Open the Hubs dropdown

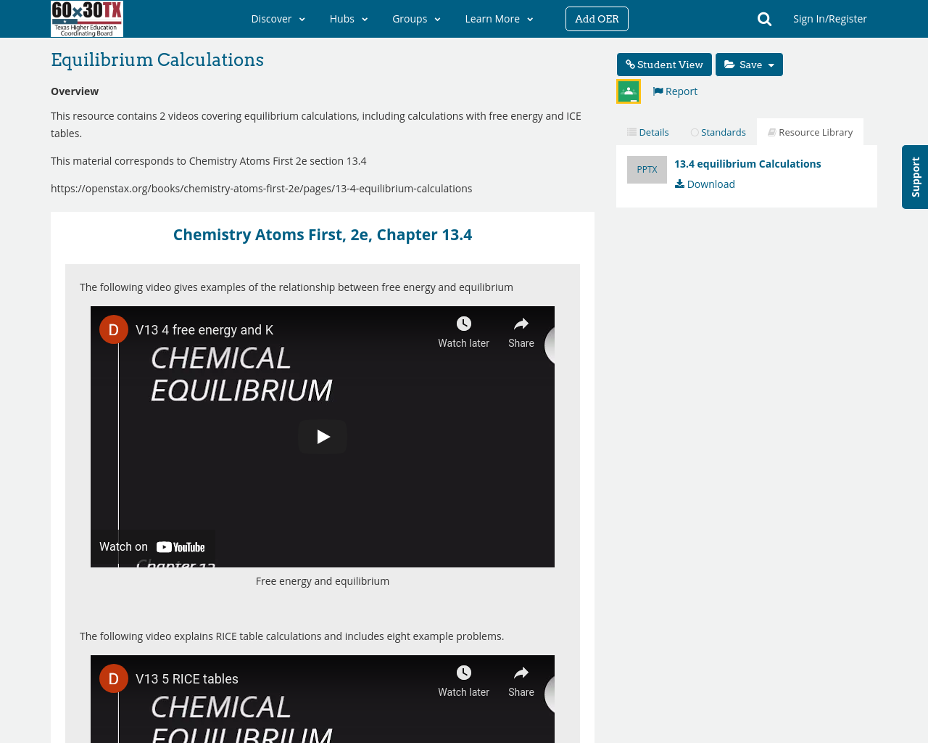349,19
